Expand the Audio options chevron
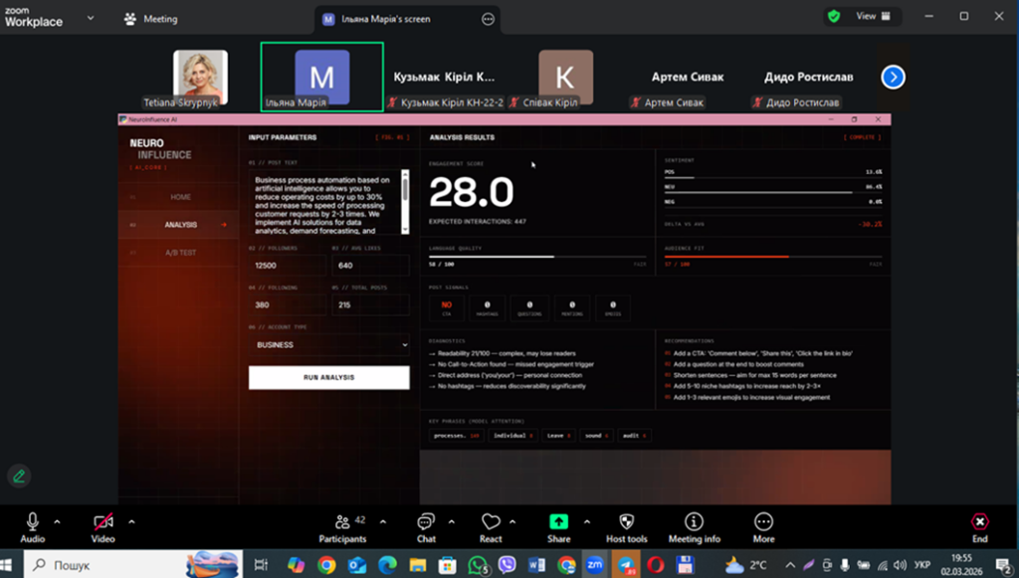Screen dimensions: 1019x578 [x=57, y=519]
